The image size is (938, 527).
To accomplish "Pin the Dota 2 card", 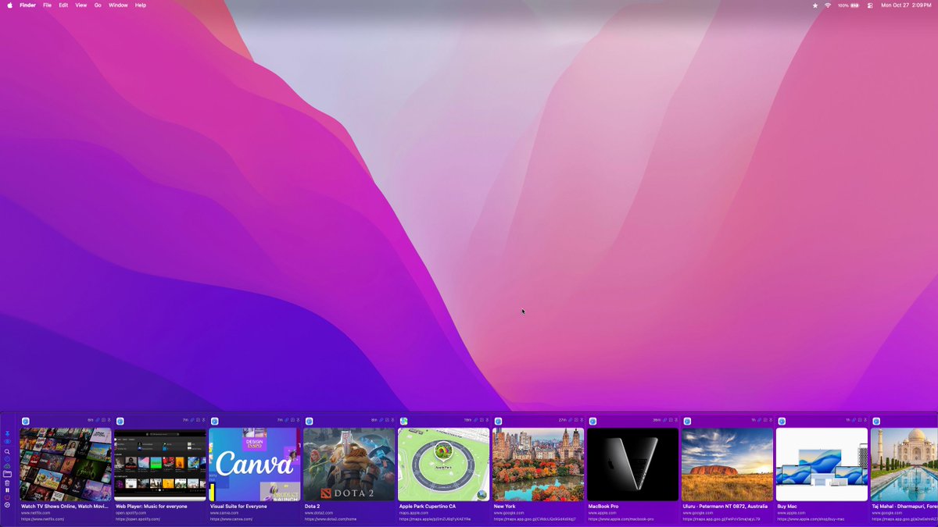I will pyautogui.click(x=393, y=420).
